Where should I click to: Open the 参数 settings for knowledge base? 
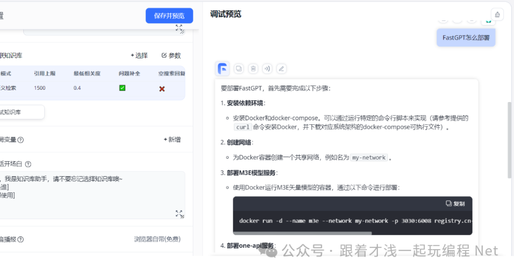[x=171, y=56]
